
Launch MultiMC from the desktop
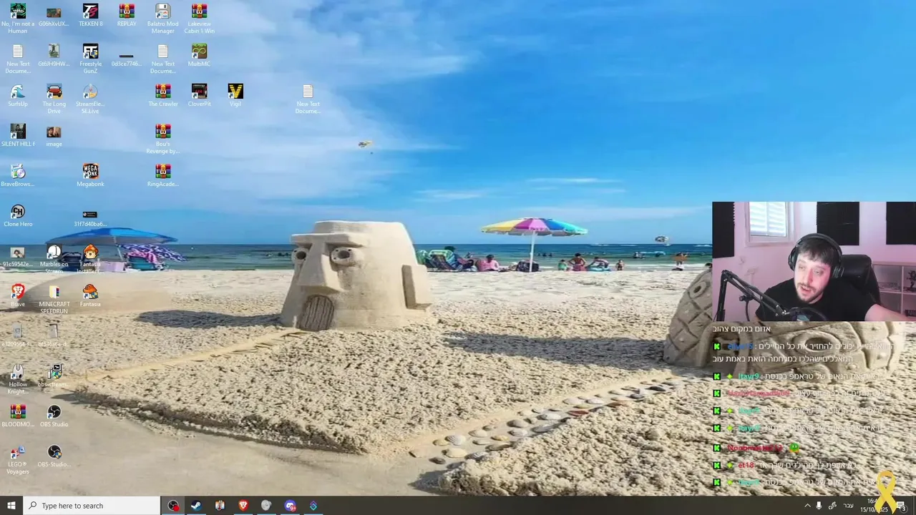point(199,55)
